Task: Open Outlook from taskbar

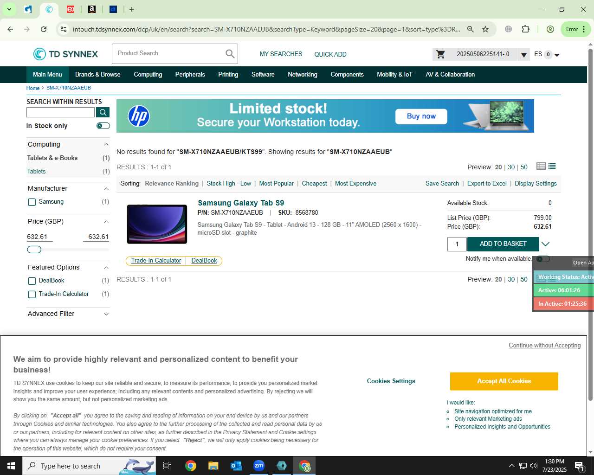Action: [236, 466]
